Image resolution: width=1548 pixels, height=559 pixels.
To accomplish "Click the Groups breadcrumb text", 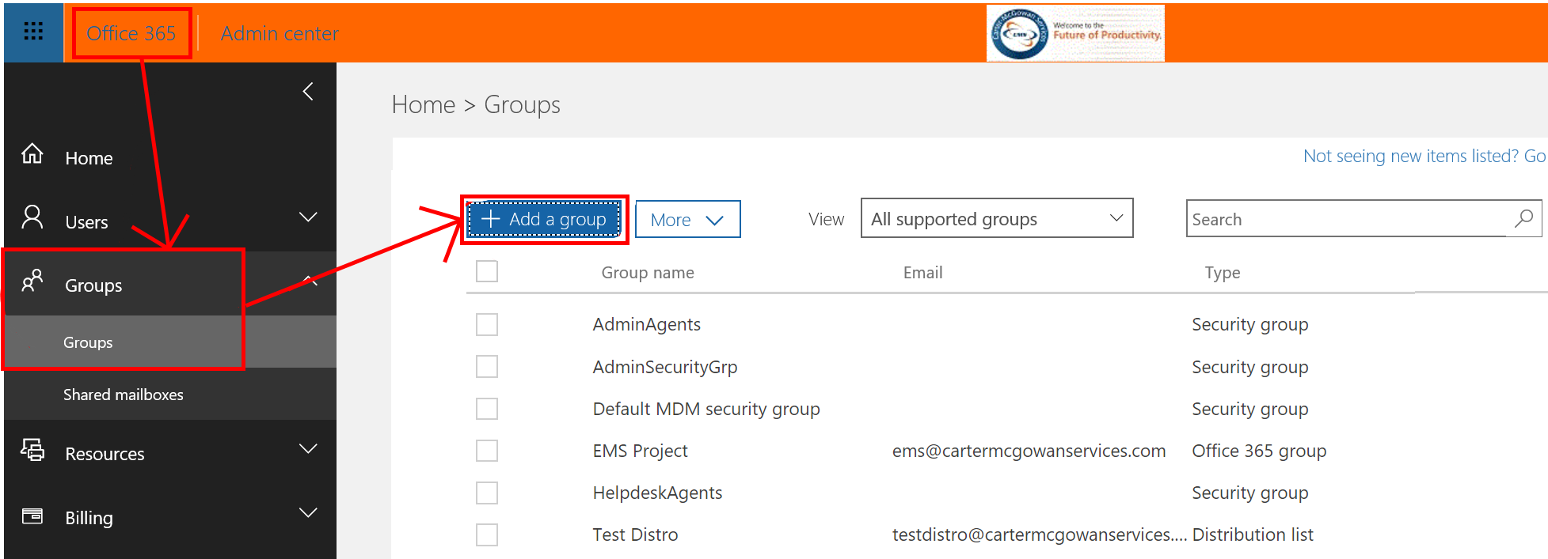I will pyautogui.click(x=522, y=104).
